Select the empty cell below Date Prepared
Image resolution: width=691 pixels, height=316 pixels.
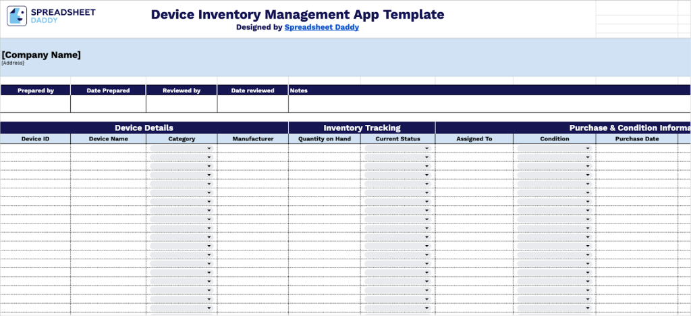[108, 104]
